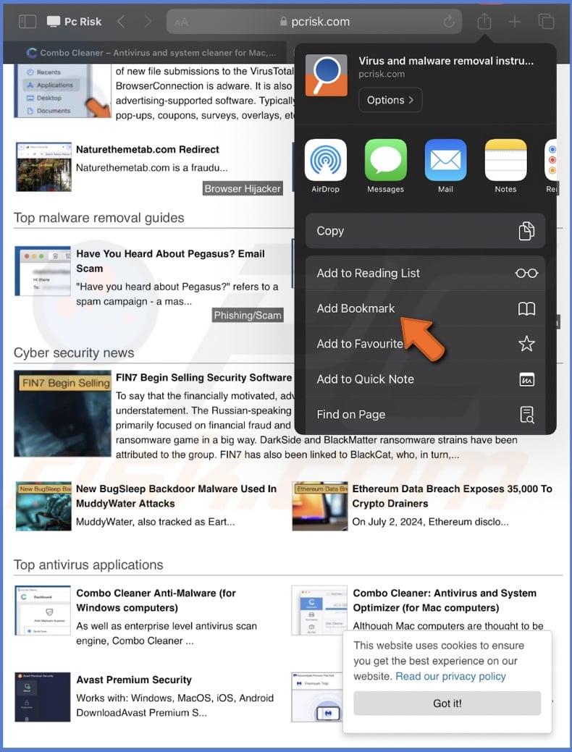Open Combo Cleaner Anti-Malware for Windows
572x752 pixels.
pos(156,600)
